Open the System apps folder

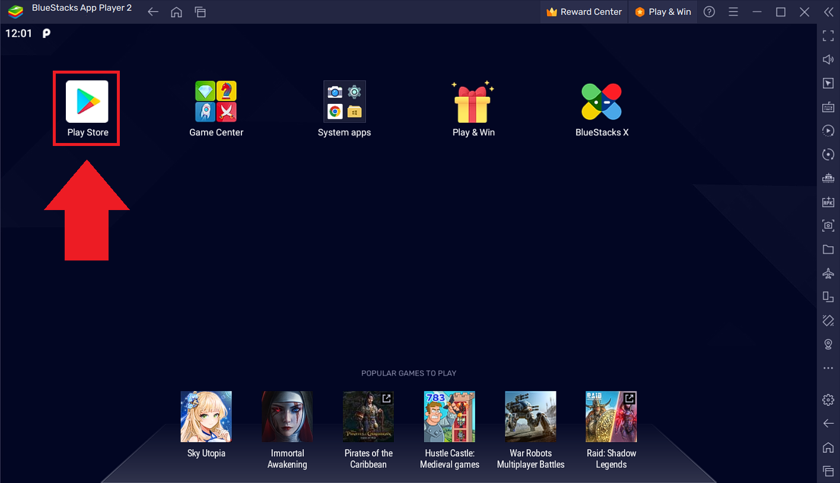(x=345, y=101)
